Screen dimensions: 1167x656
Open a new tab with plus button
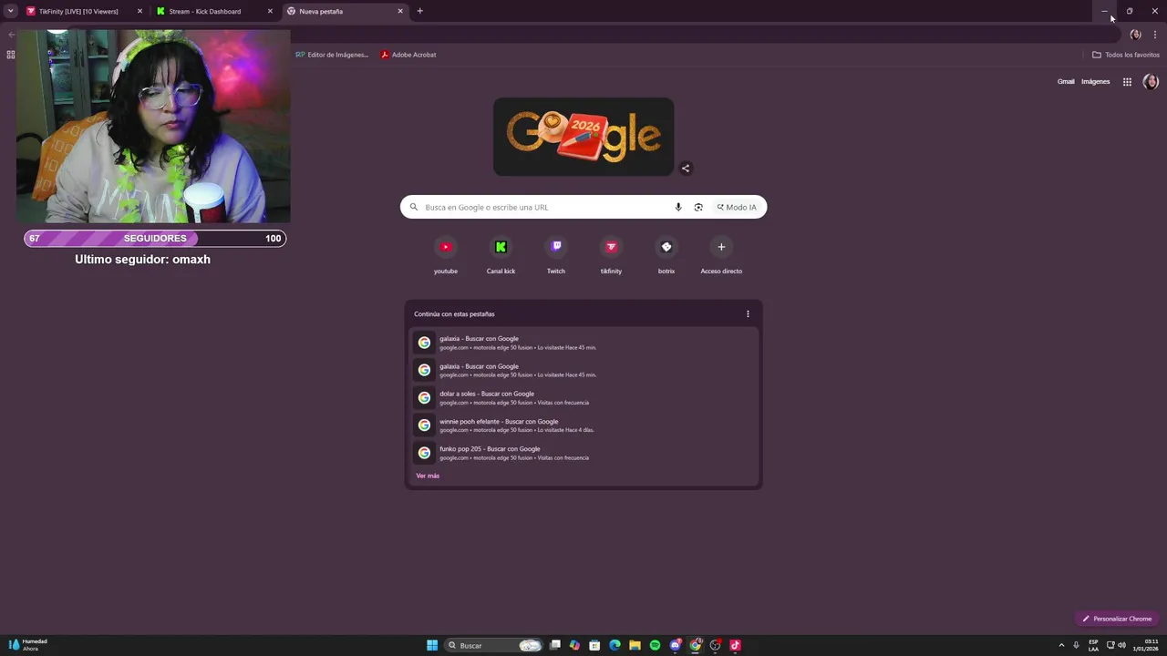pos(419,11)
